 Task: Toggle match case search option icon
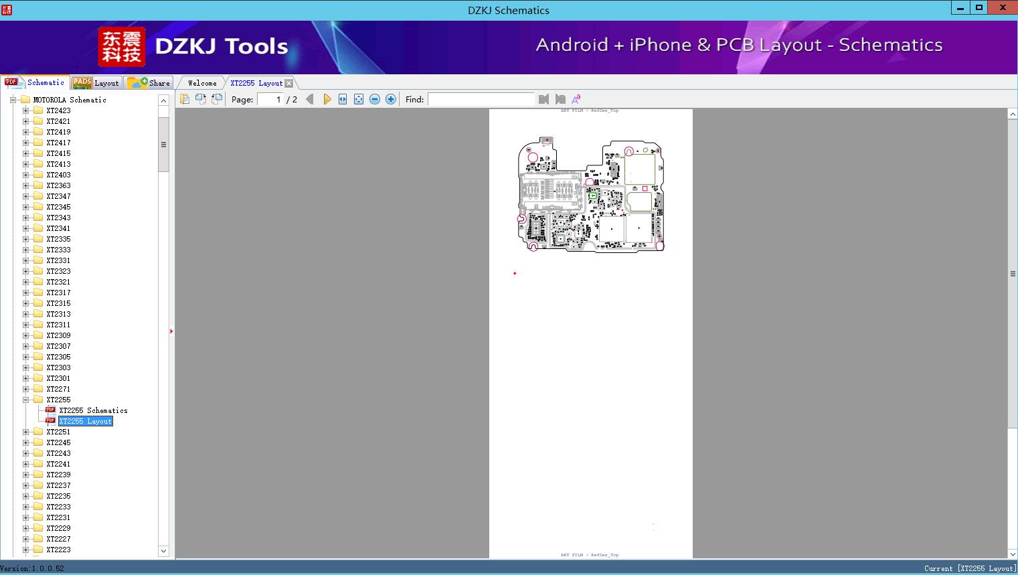pos(576,99)
